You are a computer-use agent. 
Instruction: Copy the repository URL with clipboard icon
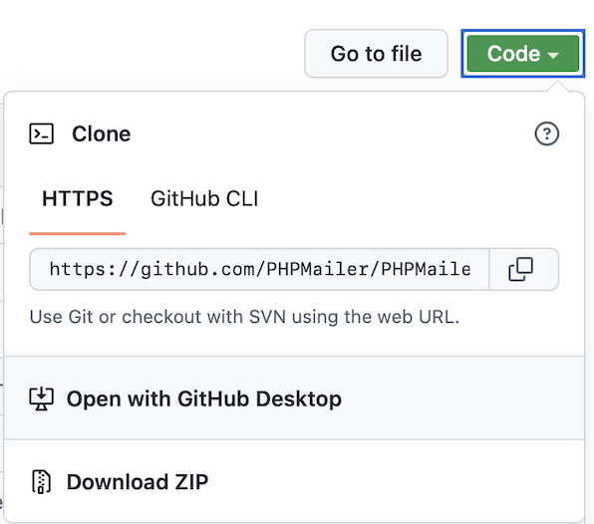[x=520, y=269]
